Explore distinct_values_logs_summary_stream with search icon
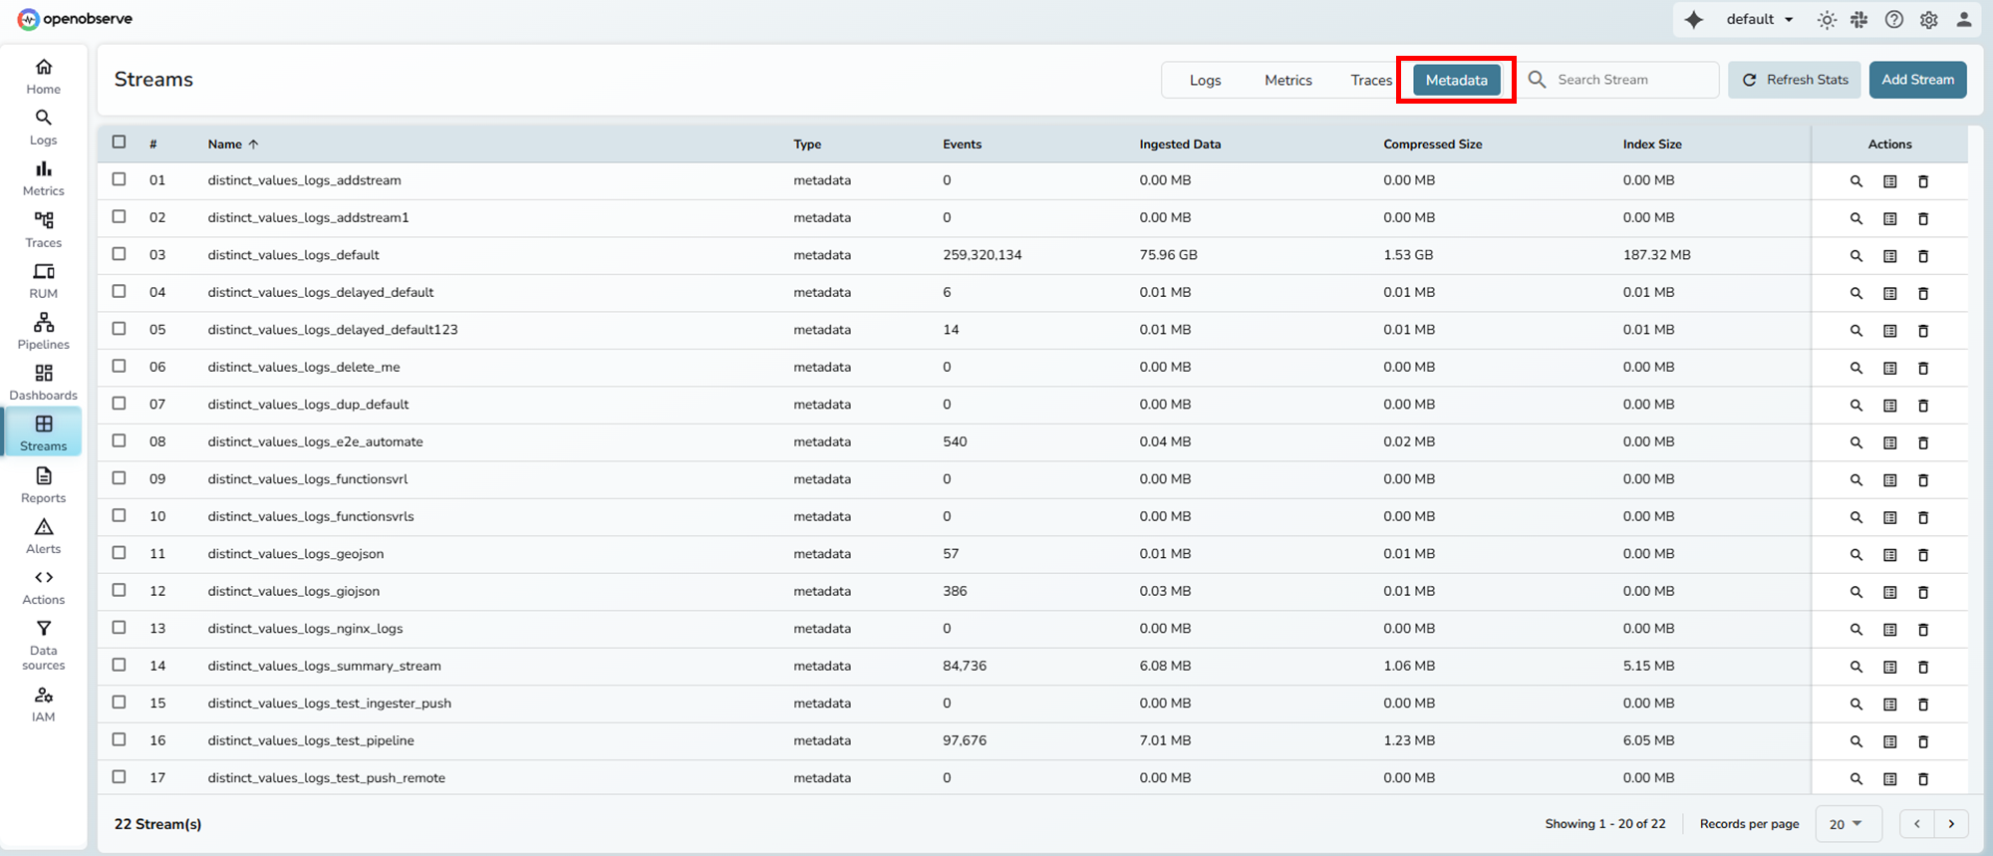1993x856 pixels. (x=1856, y=667)
